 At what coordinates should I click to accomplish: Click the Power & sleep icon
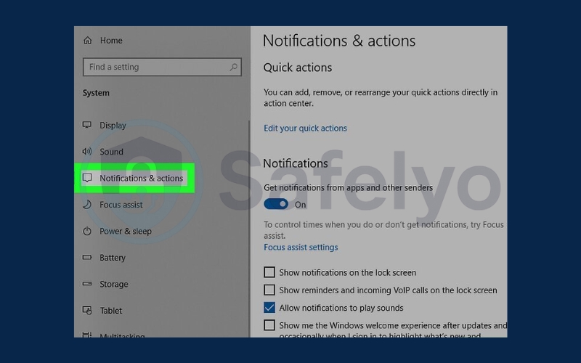(87, 231)
